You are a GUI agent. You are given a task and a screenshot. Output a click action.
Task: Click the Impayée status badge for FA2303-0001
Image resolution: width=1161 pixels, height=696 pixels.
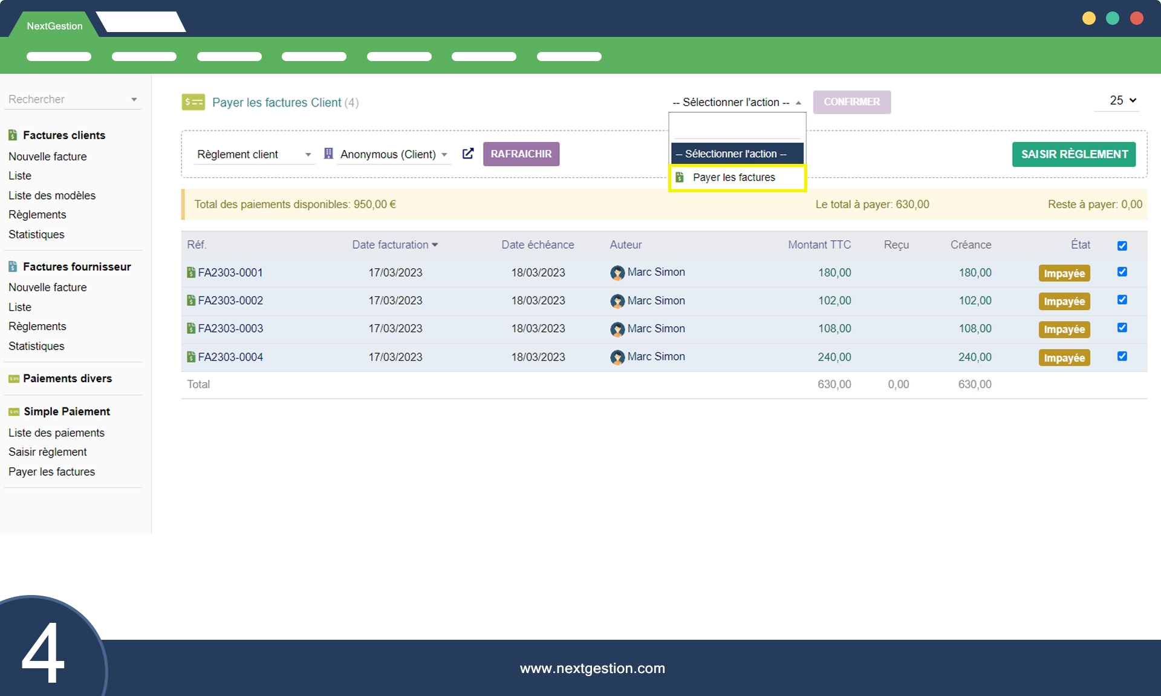coord(1064,273)
